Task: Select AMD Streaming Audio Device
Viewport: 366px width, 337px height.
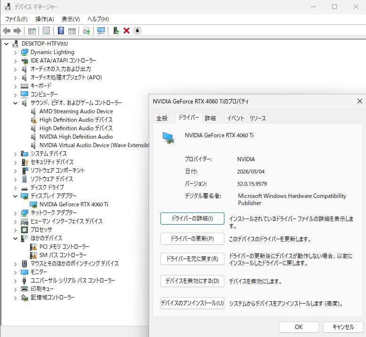Action: pos(76,111)
